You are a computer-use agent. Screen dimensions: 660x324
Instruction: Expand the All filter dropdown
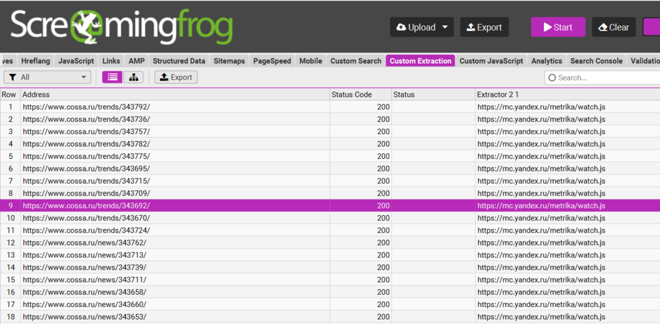[x=83, y=78]
